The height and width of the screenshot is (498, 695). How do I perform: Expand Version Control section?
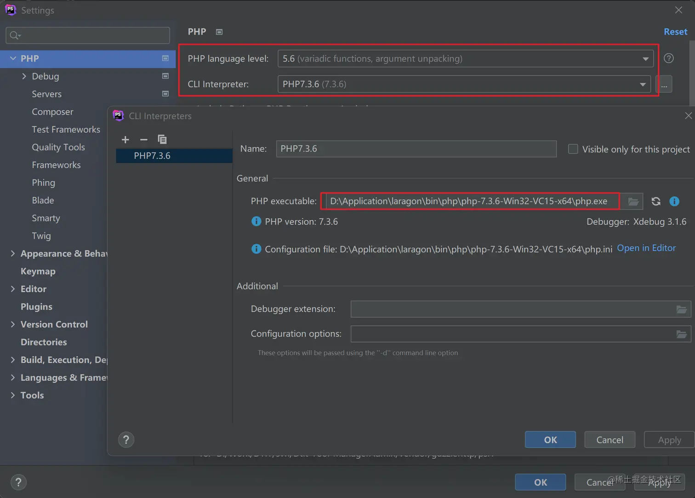(13, 324)
